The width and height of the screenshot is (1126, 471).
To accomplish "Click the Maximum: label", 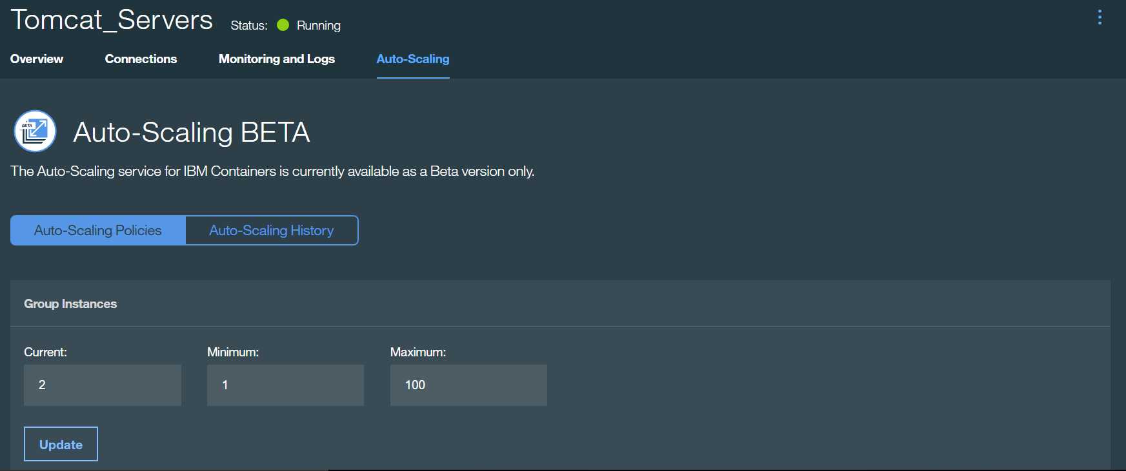I will (418, 352).
